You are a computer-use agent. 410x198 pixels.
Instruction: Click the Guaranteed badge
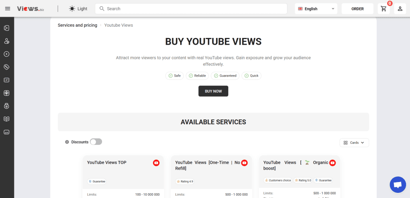pos(225,76)
